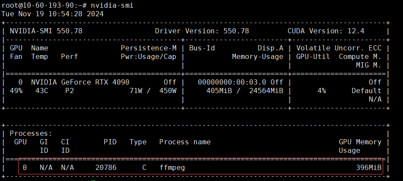The height and width of the screenshot is (181, 403).
Task: Click the nvidia-smi command text
Action: tap(112, 6)
